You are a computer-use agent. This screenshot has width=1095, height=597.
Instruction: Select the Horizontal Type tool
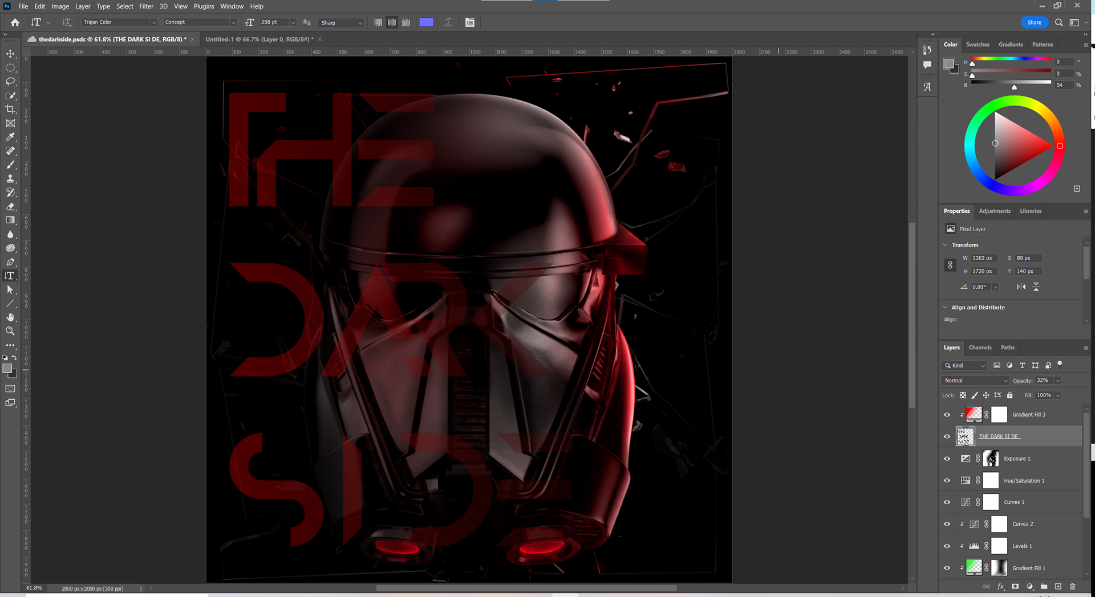pyautogui.click(x=10, y=276)
